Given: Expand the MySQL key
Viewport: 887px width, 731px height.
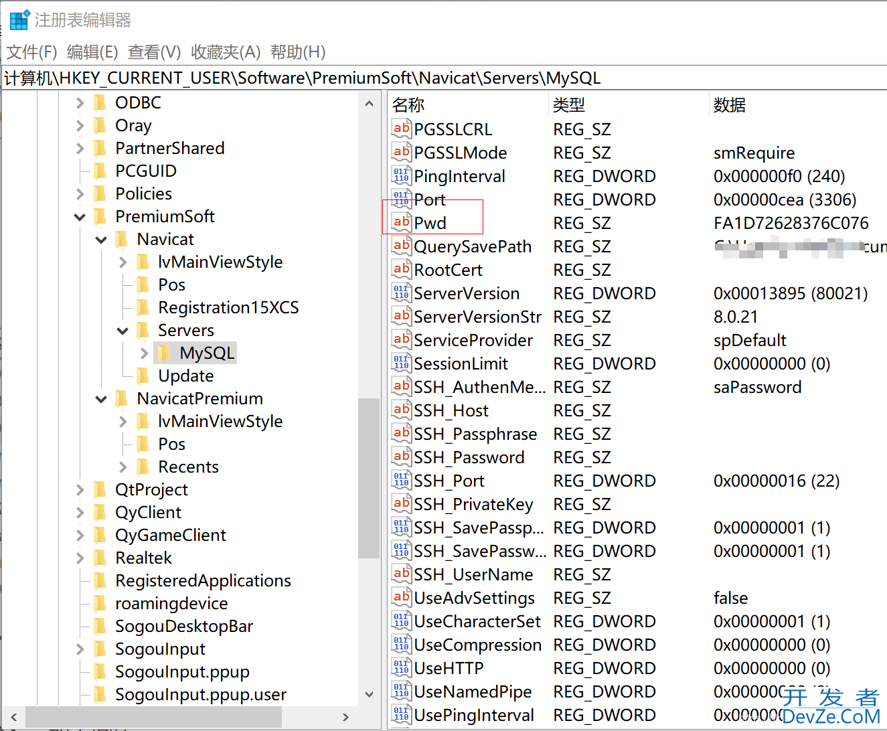Looking at the screenshot, I should click(144, 353).
